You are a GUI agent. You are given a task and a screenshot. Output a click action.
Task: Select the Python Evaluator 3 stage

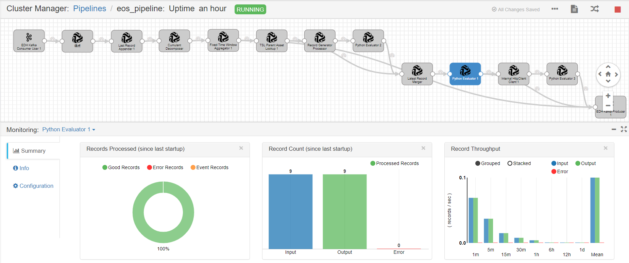point(562,74)
